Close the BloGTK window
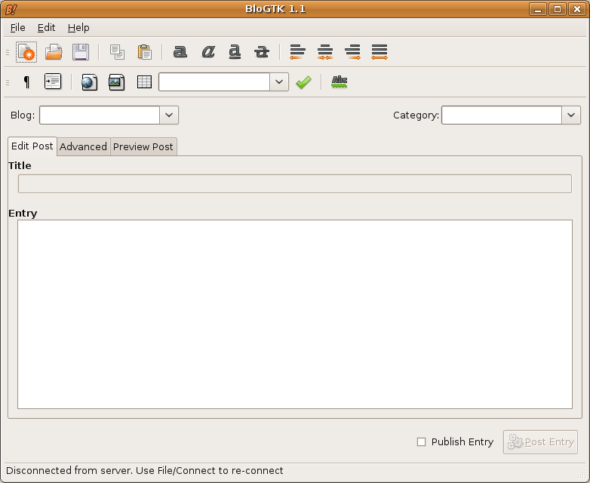590x483 pixels. point(577,9)
